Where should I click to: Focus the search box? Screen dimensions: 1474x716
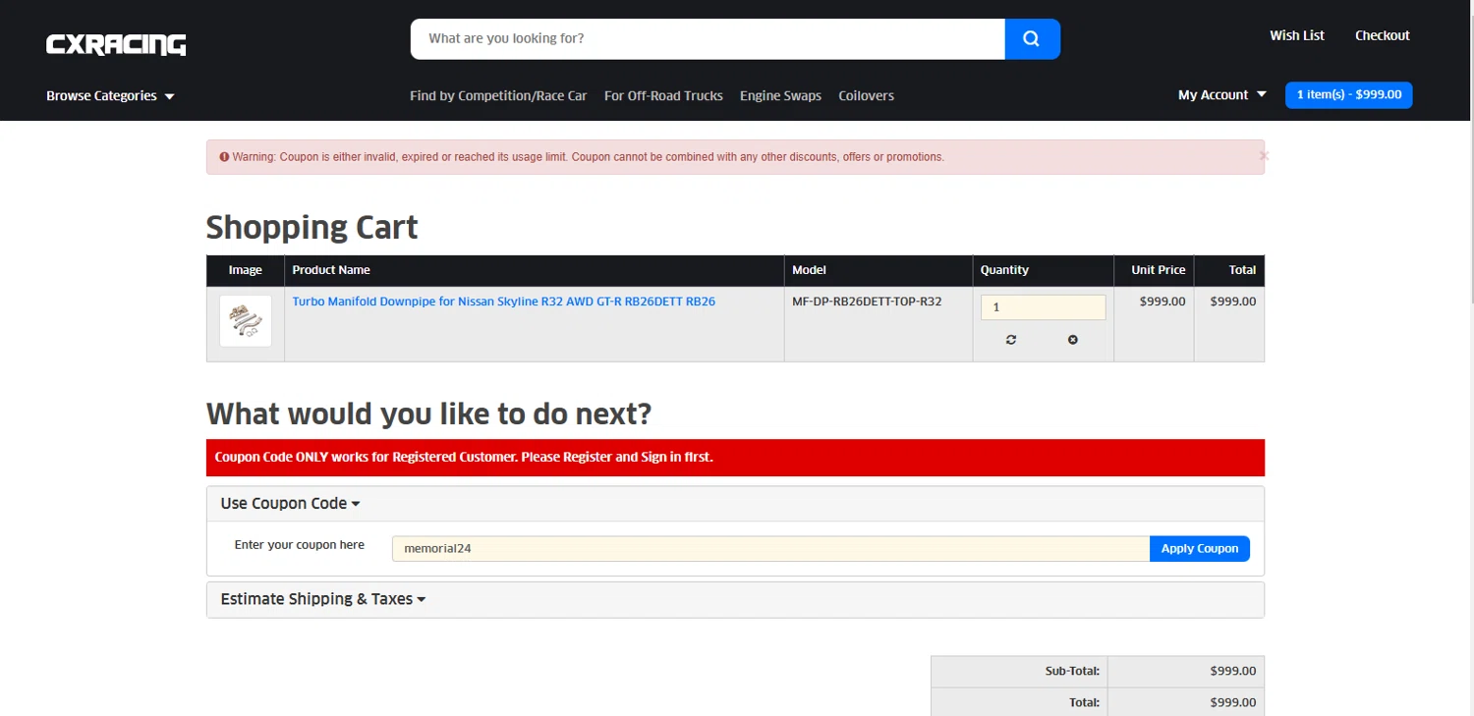[x=708, y=39]
